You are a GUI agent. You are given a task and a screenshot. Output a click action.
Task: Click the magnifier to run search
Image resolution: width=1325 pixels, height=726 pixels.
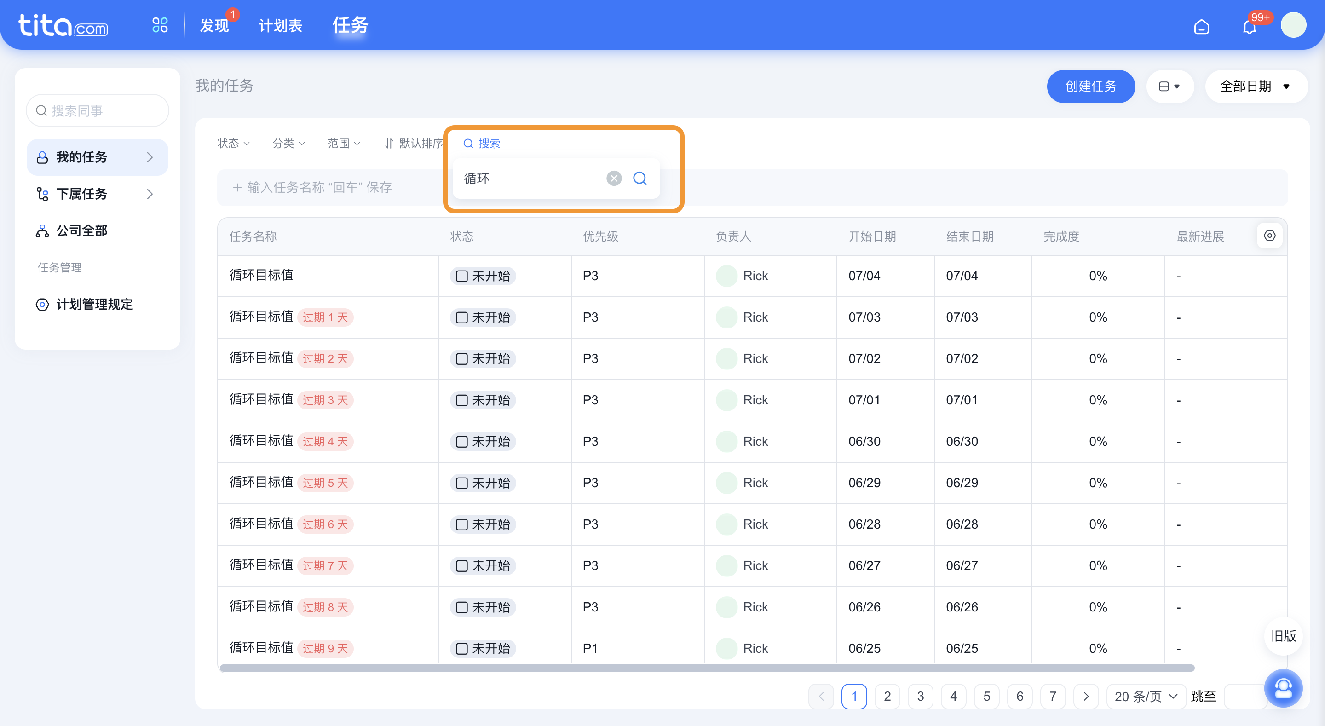[x=640, y=178]
